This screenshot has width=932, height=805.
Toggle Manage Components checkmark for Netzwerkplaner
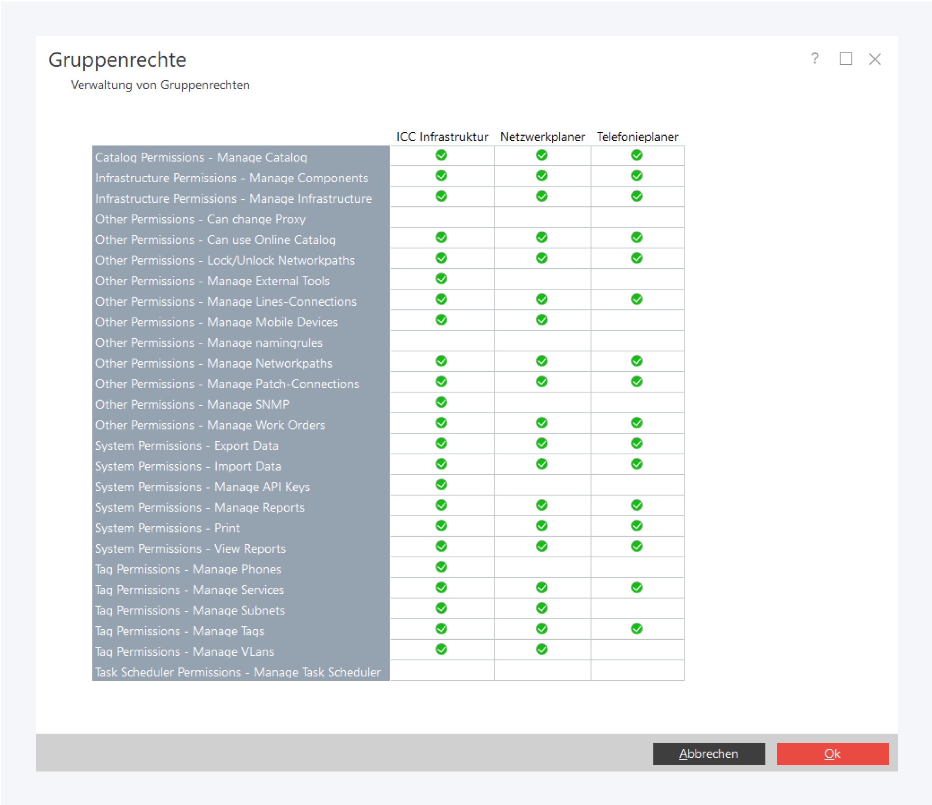542,176
